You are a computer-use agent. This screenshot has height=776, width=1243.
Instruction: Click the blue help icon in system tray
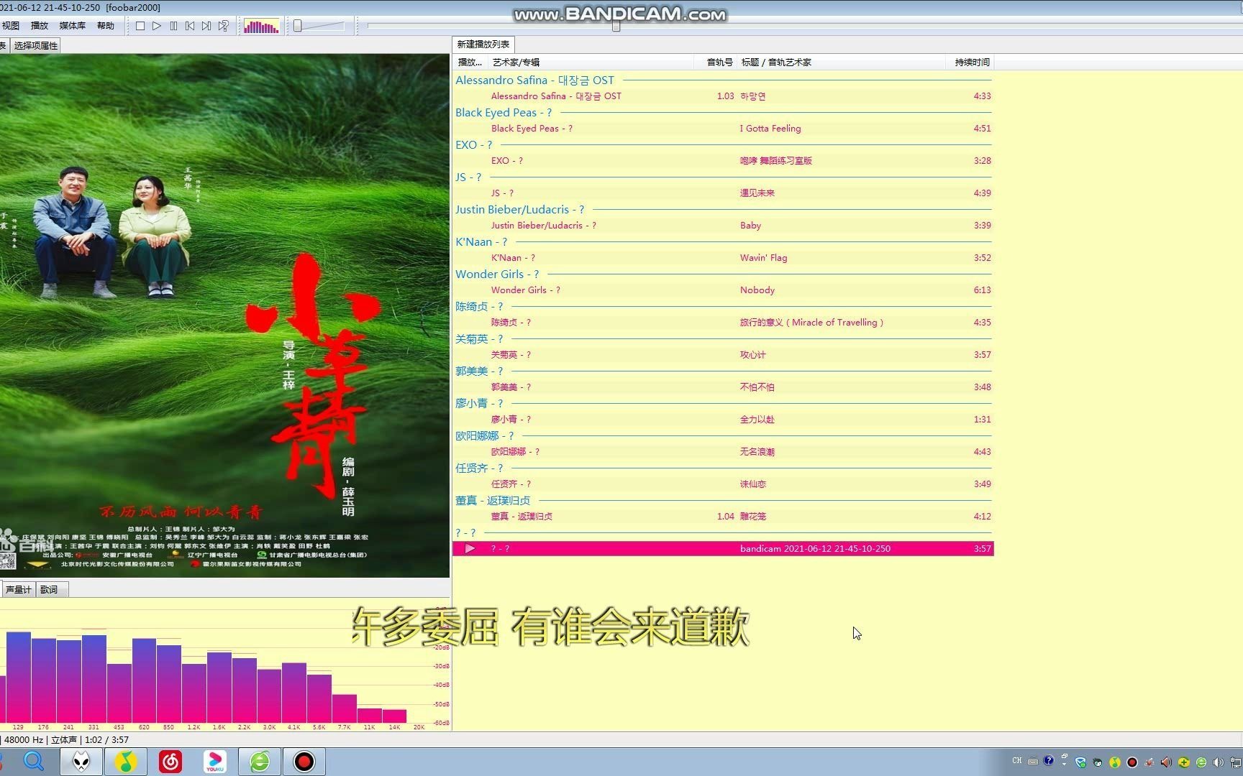1049,761
